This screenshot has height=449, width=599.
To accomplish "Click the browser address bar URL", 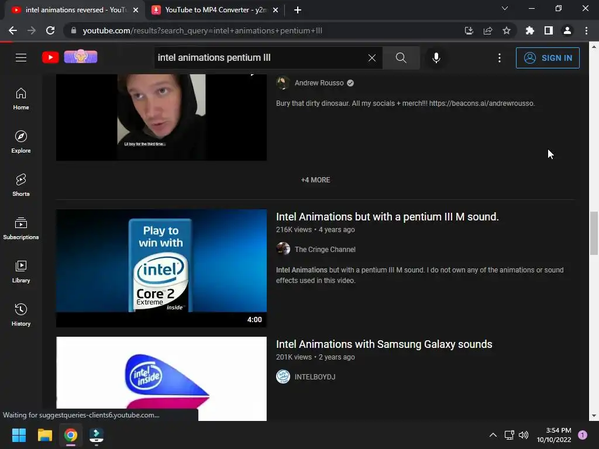I will [x=202, y=30].
